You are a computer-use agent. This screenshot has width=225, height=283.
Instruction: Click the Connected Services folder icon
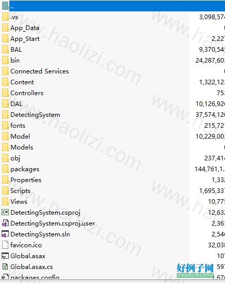click(5, 71)
